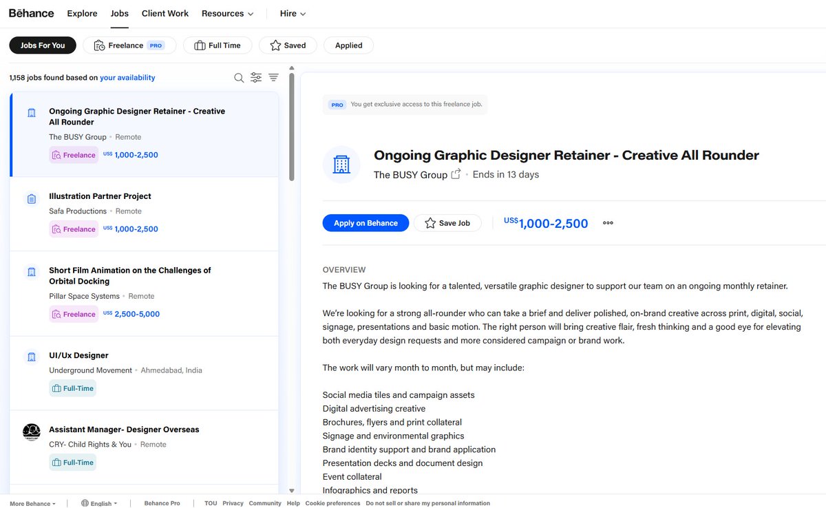The image size is (826, 508).
Task: Select Illustration Partner Project job title
Action: [100, 196]
